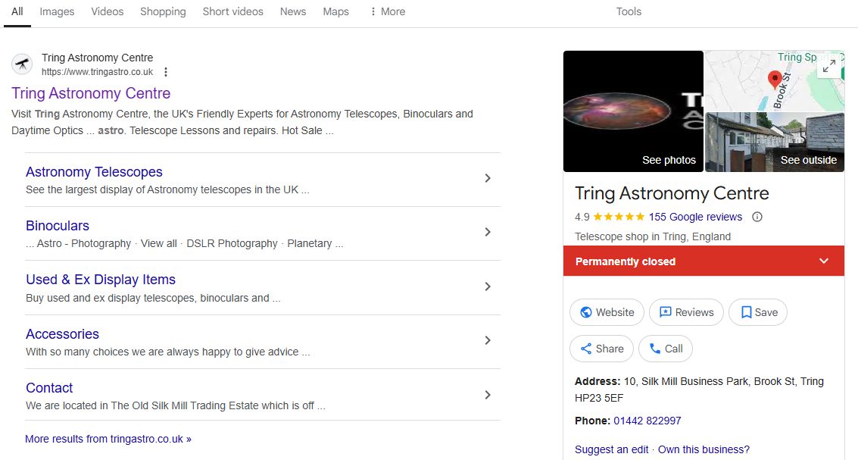
Task: Expand the Astronomy Telescopes sitelink arrow
Action: point(488,178)
